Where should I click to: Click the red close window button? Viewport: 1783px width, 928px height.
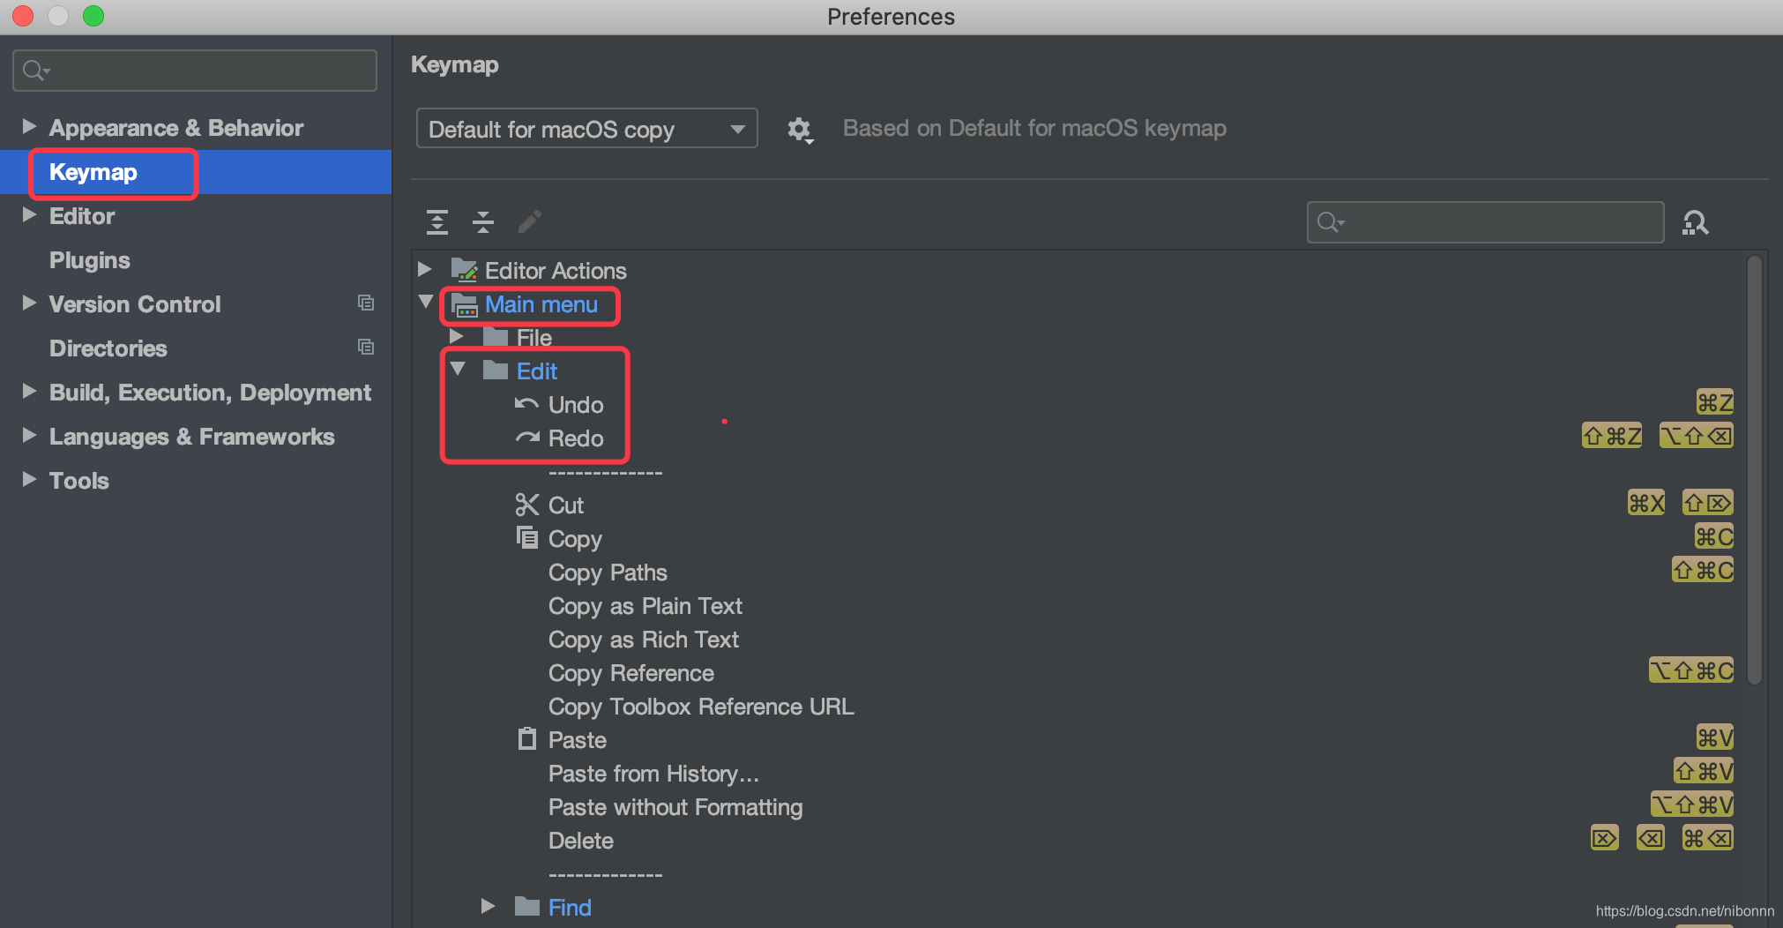(23, 16)
